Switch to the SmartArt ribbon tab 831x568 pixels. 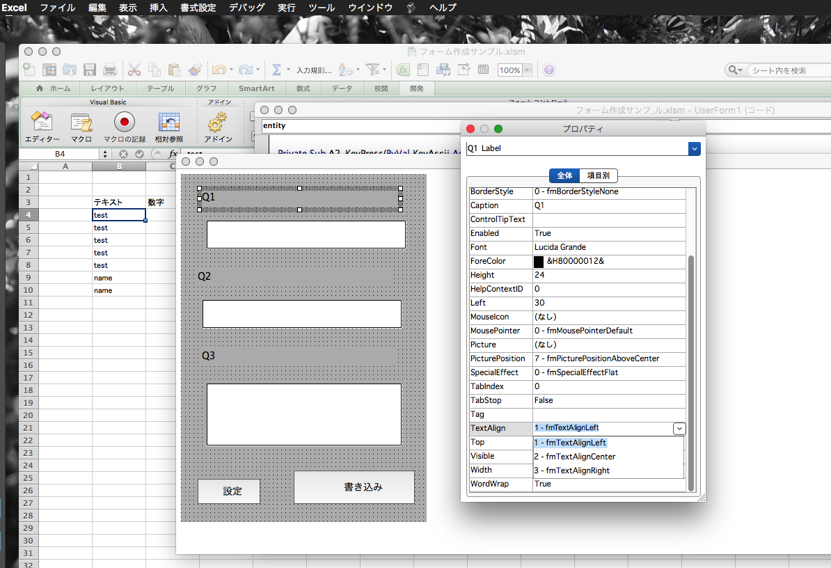click(x=256, y=88)
